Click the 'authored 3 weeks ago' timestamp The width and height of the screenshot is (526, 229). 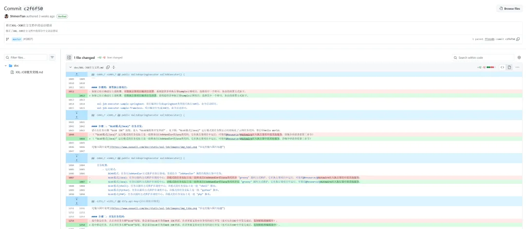[40, 16]
